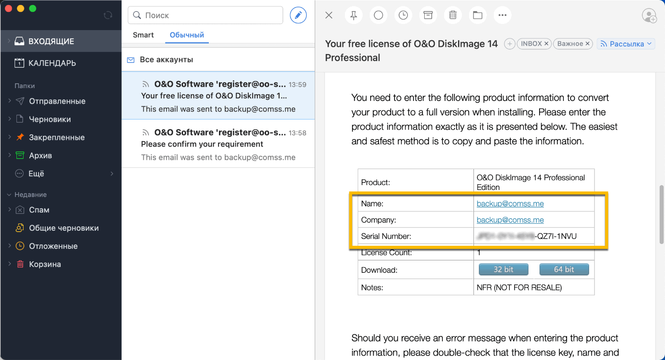Download the 32 bit version
Viewport: 665px width, 360px height.
coord(503,269)
